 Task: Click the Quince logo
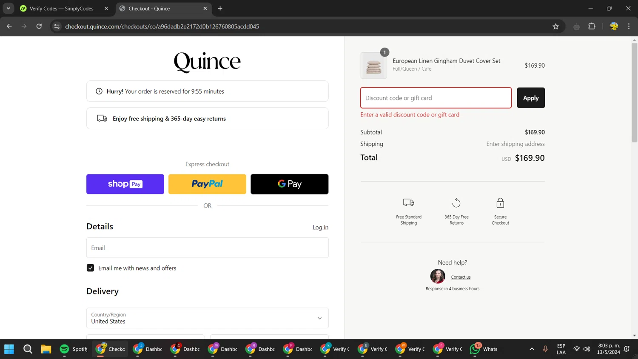pos(207,62)
